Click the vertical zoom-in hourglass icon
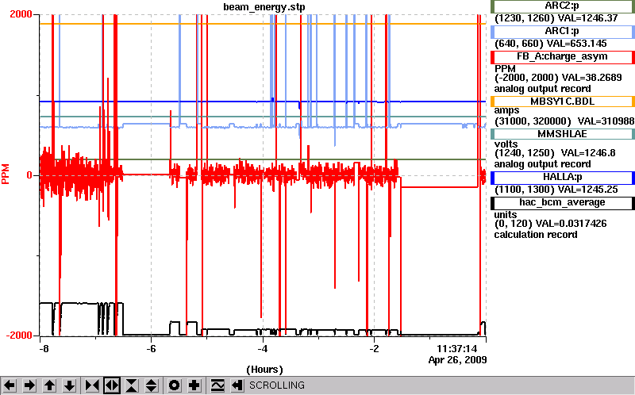Screen dimensions: 635x395 pos(132,385)
